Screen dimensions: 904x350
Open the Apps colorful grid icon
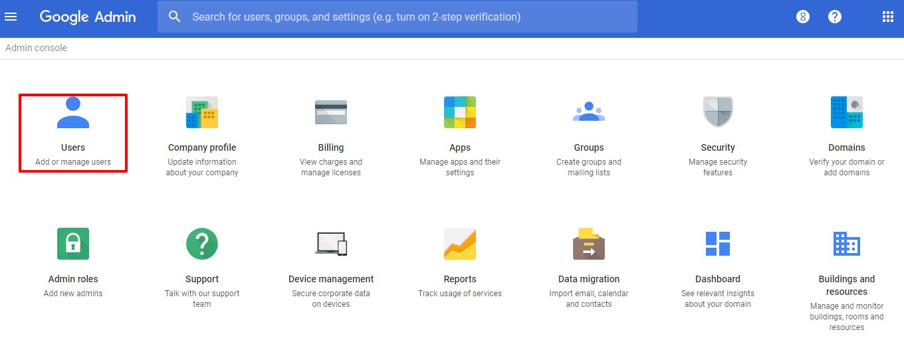tap(460, 112)
